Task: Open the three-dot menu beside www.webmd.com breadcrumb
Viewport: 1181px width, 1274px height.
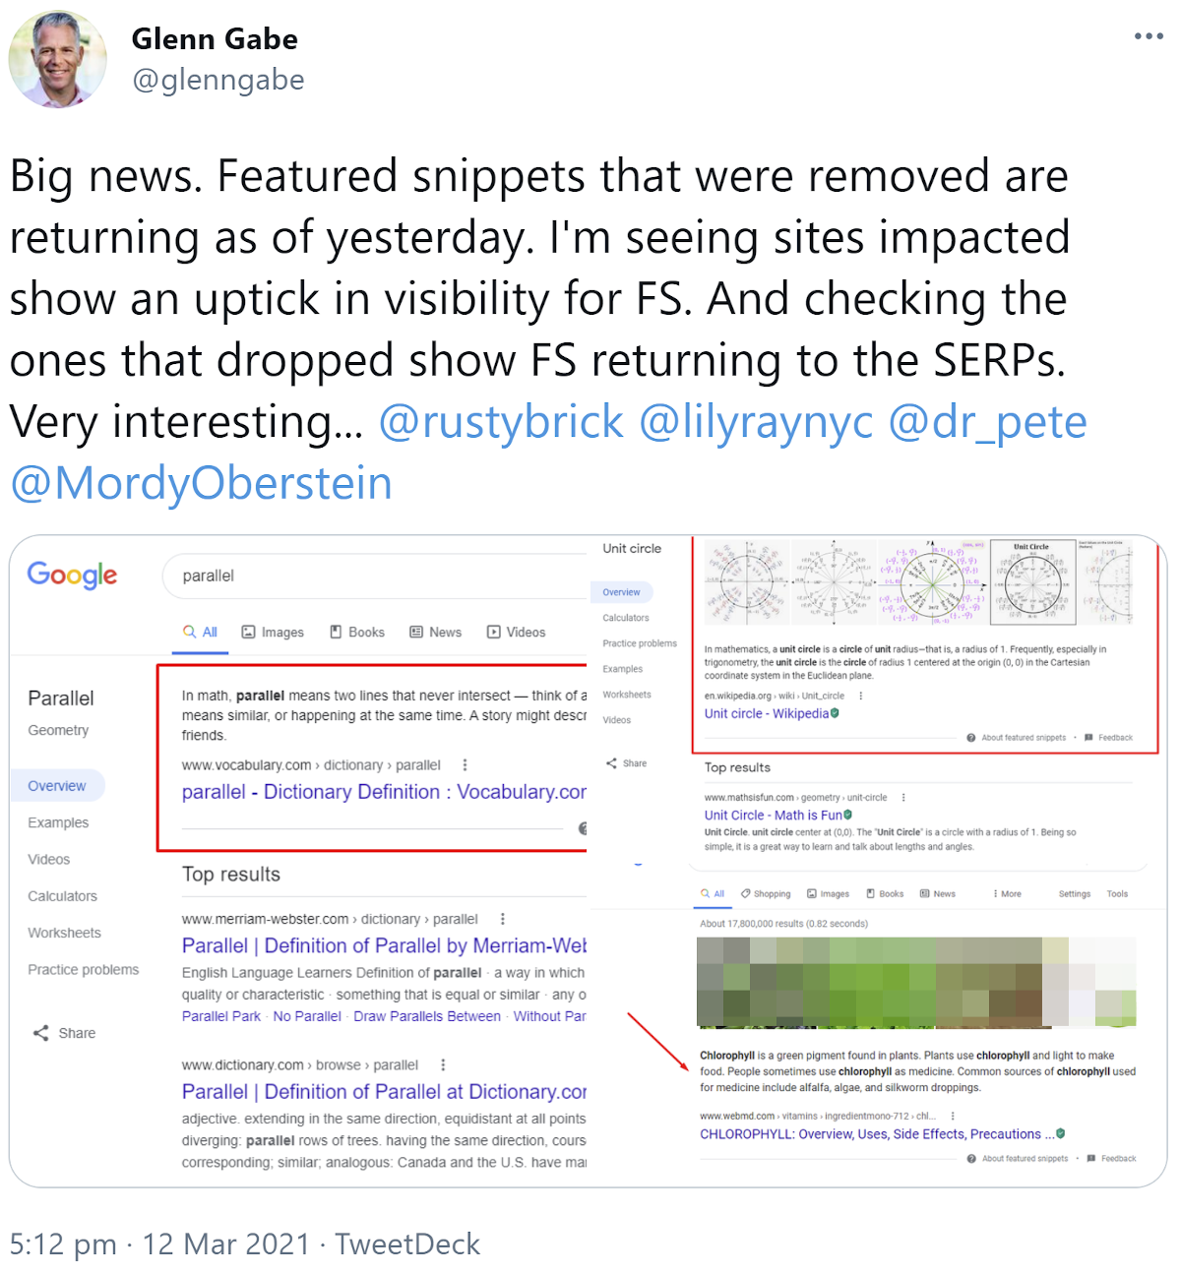Action: pos(952,1116)
